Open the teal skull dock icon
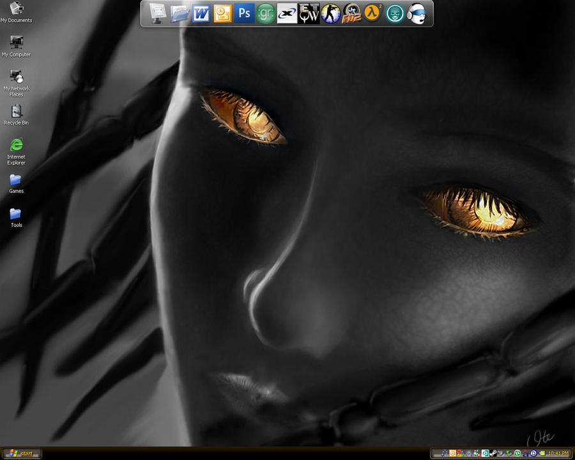Screen dimensions: 575x460 (395, 14)
